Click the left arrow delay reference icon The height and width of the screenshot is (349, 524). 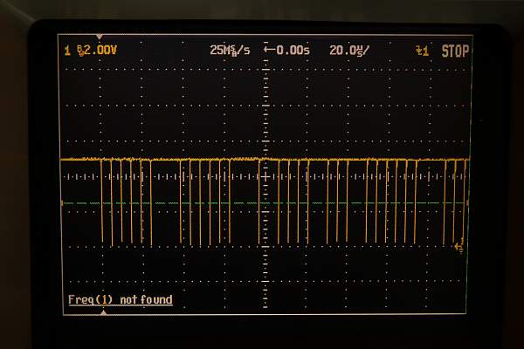click(269, 51)
